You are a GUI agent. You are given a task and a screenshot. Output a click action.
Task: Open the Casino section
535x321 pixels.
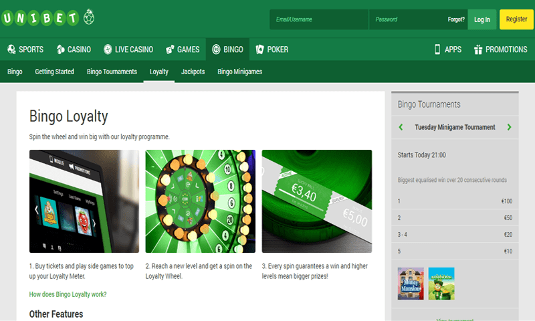tap(74, 49)
